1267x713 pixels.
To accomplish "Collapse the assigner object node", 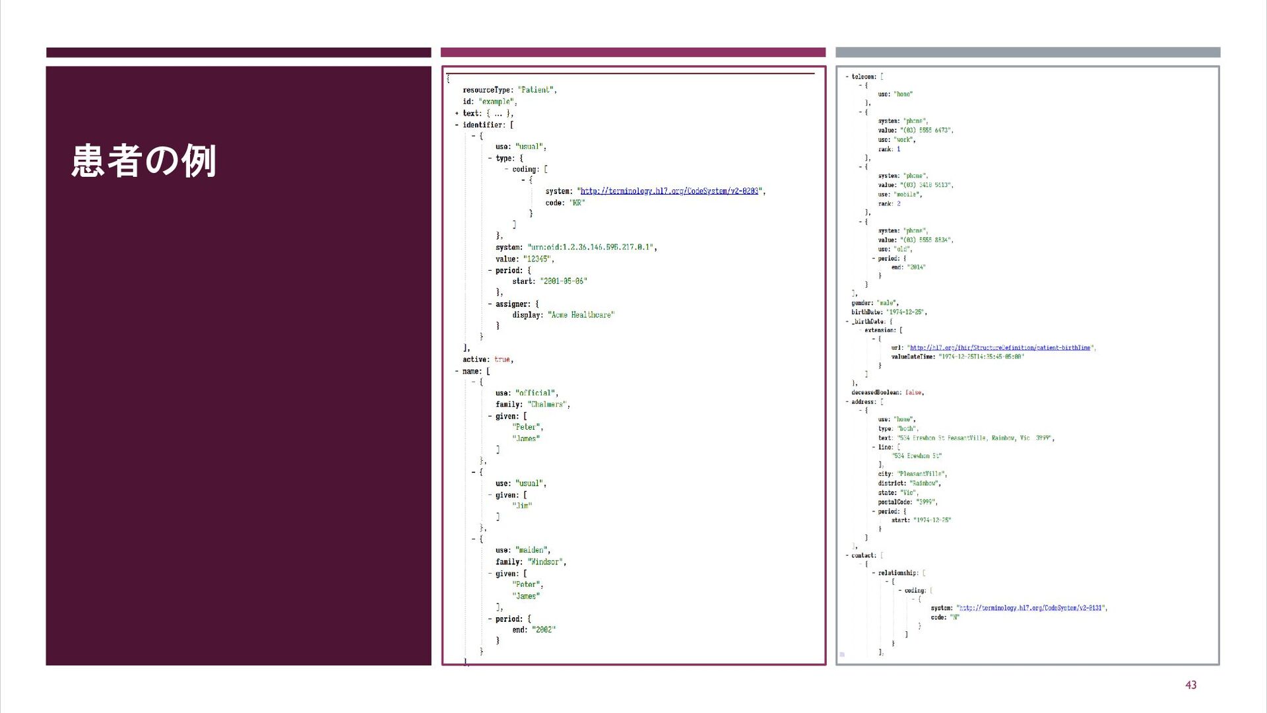I will [490, 304].
